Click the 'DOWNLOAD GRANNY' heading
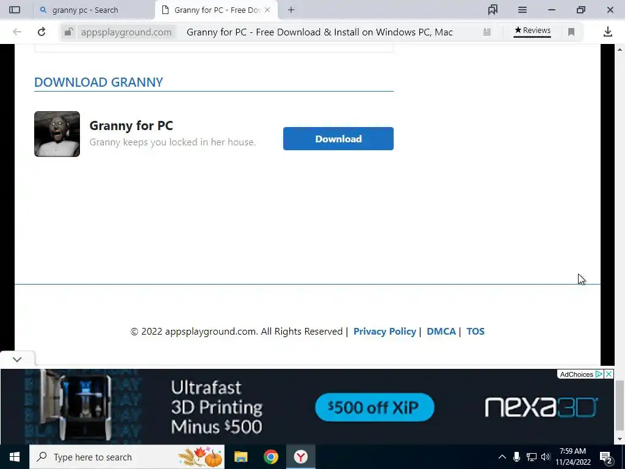 click(98, 82)
